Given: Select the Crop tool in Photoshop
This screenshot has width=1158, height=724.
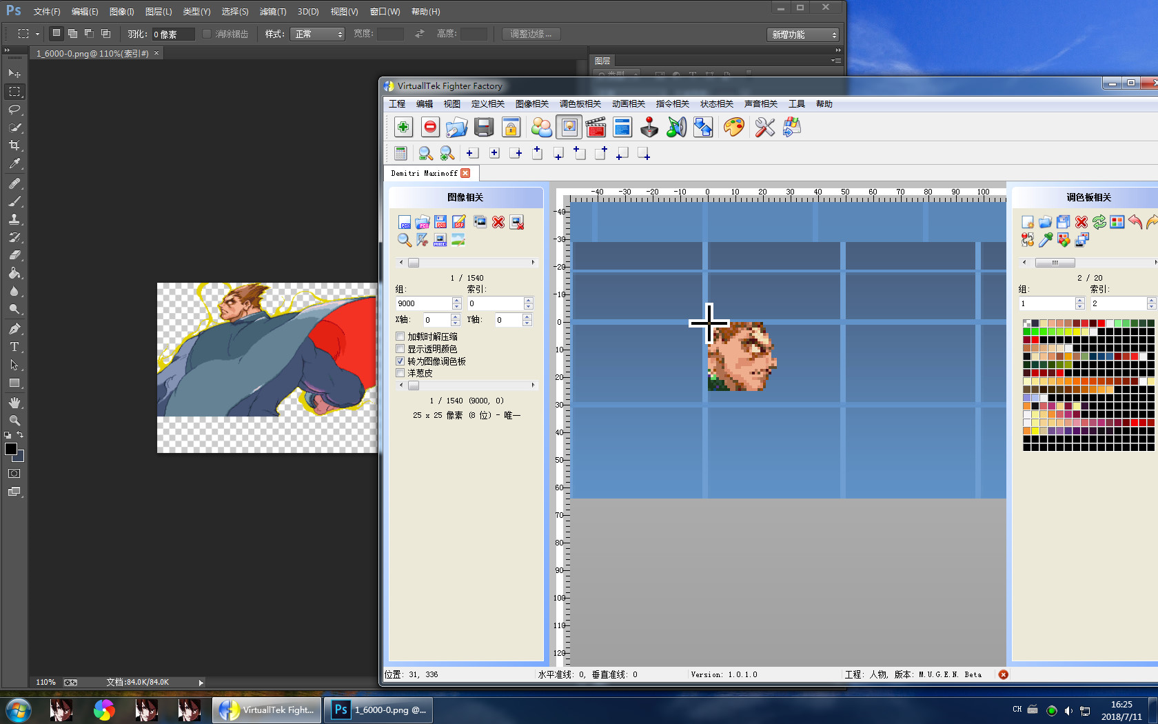Looking at the screenshot, I should click(14, 145).
